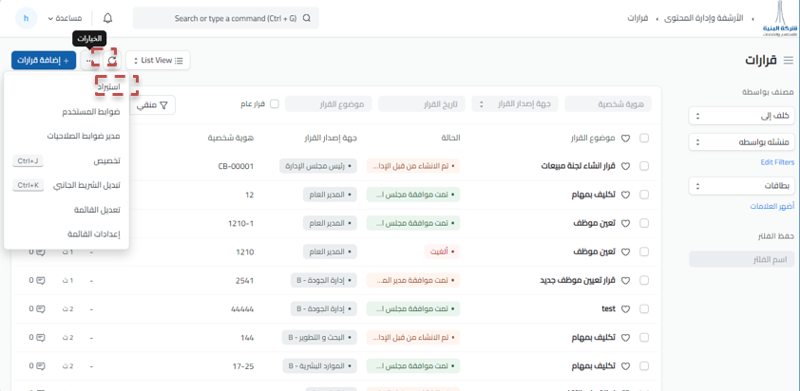Like the قرار انشاء لجنة مبيعات row heart
Viewport: 800px width, 391px height.
(x=625, y=166)
